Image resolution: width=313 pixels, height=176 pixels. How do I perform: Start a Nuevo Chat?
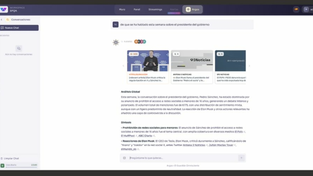19,28
